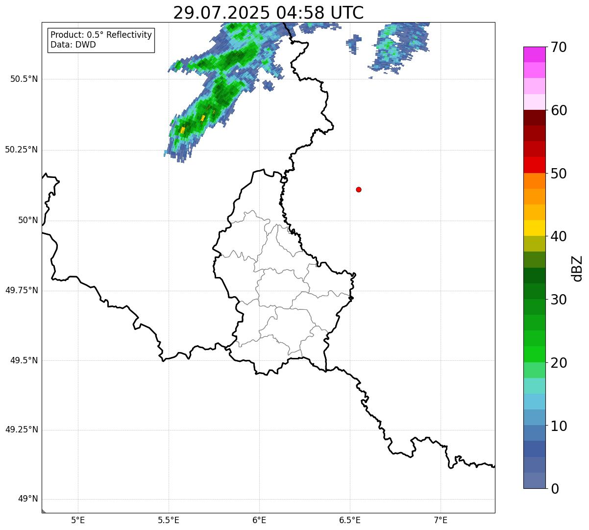Click 'Product: 0.5° Reflectivity' text

pos(101,35)
